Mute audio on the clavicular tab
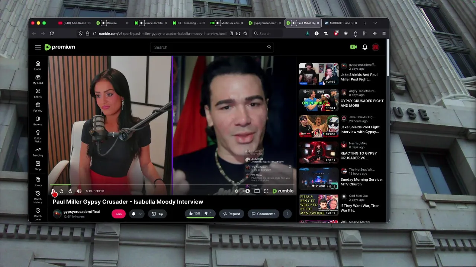 [x=142, y=23]
